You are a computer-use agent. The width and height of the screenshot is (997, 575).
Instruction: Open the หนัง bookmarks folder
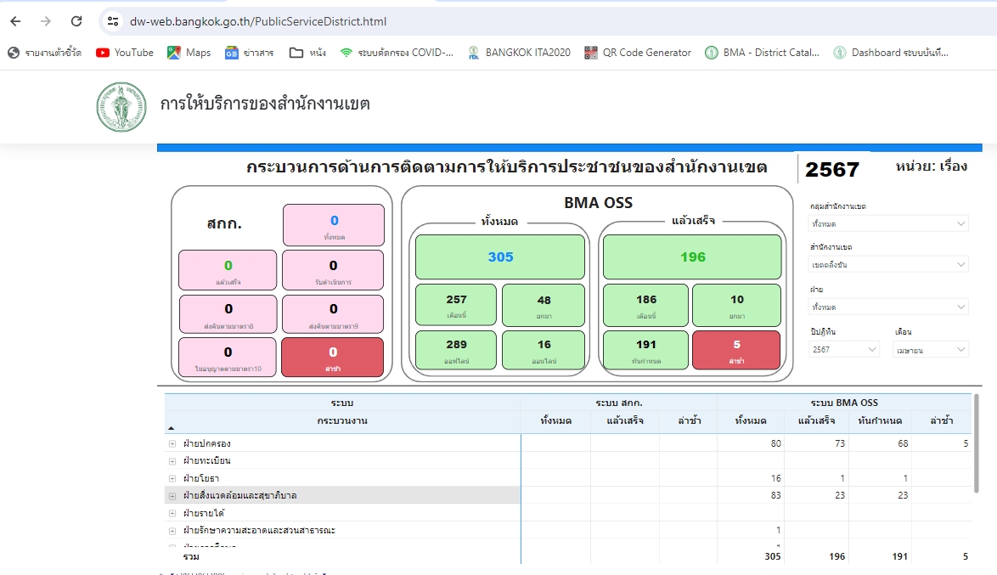coord(307,53)
